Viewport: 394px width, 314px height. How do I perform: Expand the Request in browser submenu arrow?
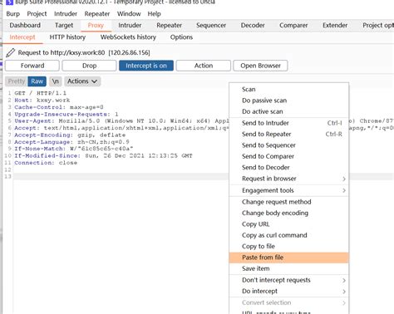[344, 179]
